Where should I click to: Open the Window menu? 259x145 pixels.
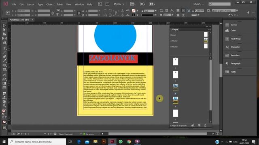[x=79, y=4]
